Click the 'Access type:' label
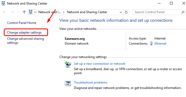Image resolution: width=186 pixels, height=97 pixels. 137,38
